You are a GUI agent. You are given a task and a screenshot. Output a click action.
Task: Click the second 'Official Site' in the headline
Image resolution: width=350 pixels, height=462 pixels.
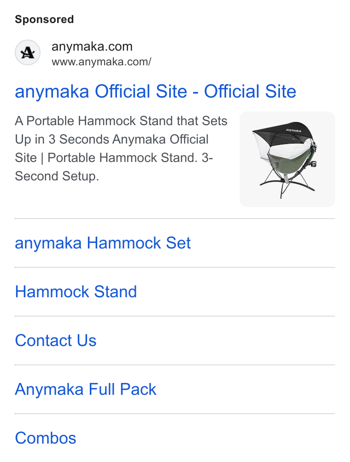[x=250, y=91]
